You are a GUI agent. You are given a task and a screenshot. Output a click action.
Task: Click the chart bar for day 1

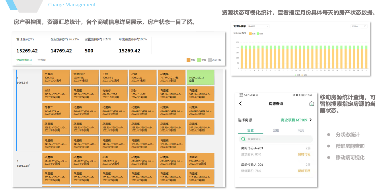pyautogui.click(x=242, y=57)
